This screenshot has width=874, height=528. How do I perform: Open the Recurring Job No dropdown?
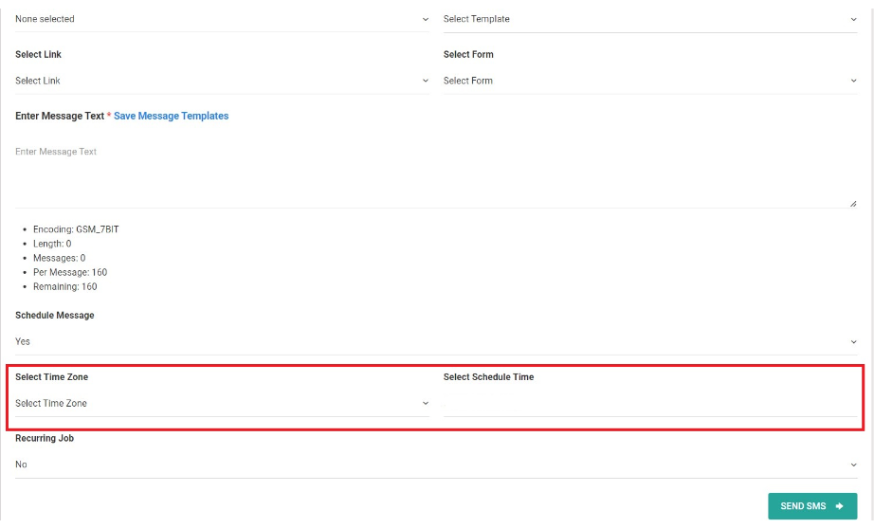[x=436, y=465]
